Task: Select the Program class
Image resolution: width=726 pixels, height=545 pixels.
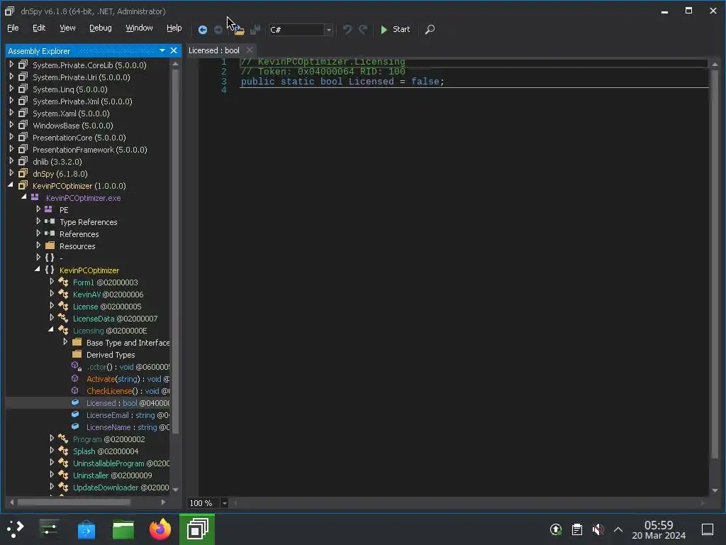Action: coord(108,439)
